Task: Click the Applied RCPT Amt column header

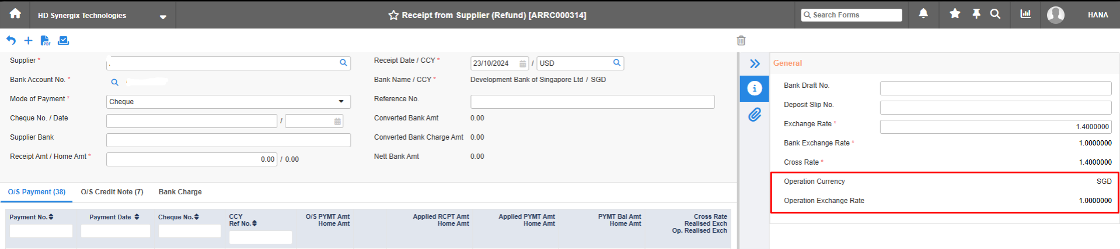Action: [441, 216]
